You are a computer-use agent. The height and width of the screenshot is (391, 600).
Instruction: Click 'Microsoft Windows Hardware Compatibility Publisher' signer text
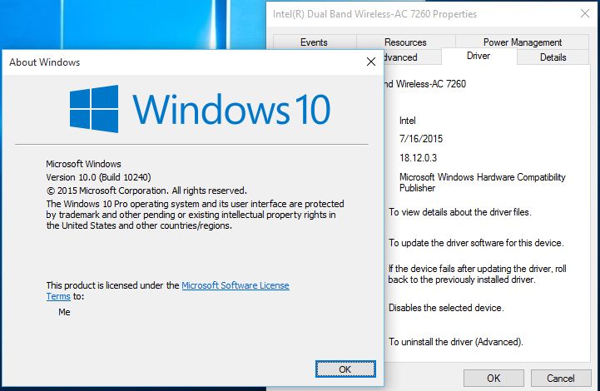(482, 182)
